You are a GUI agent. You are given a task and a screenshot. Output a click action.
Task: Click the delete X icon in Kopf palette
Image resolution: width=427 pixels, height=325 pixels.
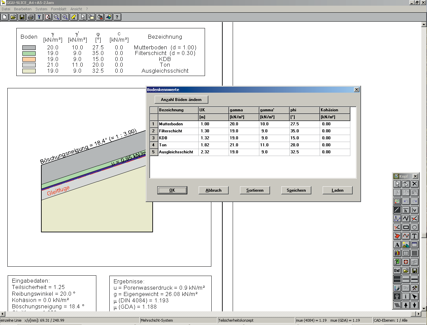click(x=415, y=184)
